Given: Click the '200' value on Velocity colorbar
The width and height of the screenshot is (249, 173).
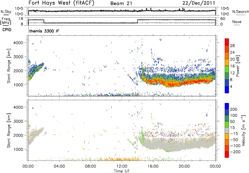Looking at the screenshot, I should click(x=234, y=109).
